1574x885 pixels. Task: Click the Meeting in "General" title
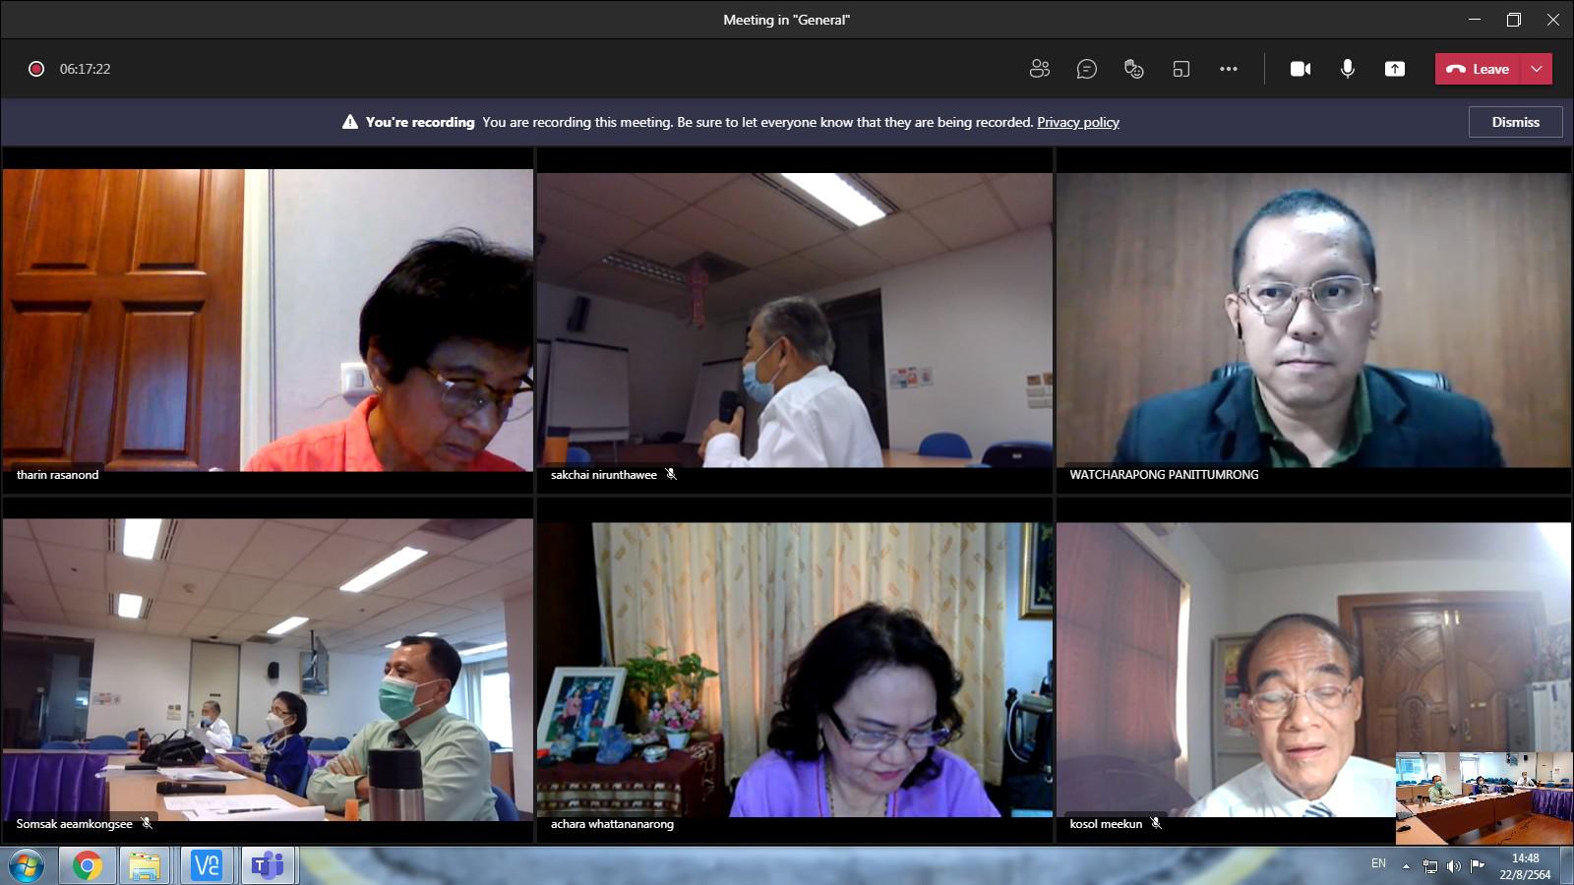tap(786, 20)
